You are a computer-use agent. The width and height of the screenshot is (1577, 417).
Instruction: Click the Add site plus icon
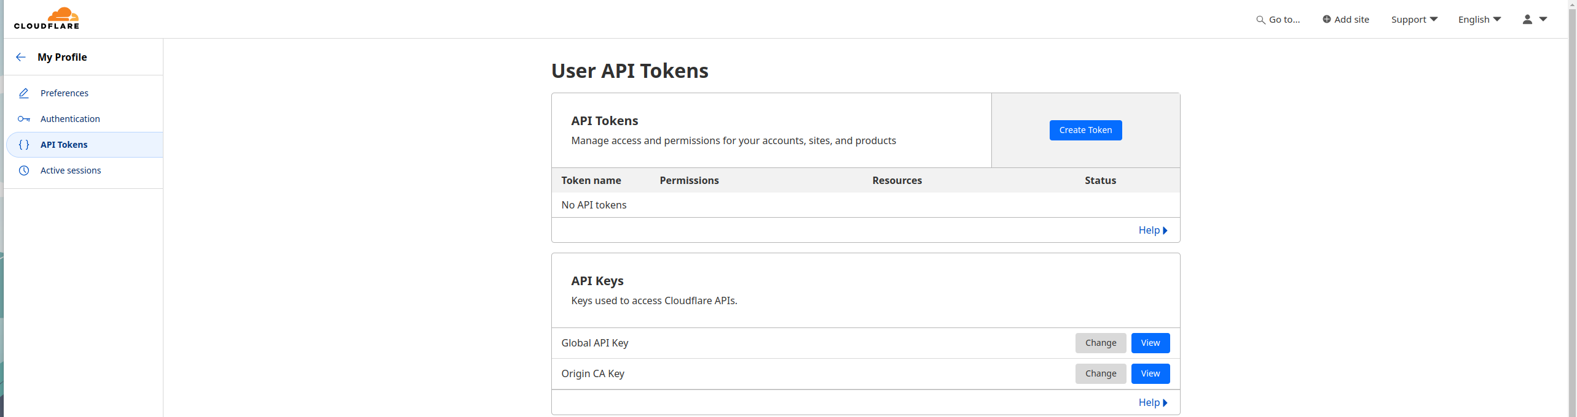(x=1326, y=20)
